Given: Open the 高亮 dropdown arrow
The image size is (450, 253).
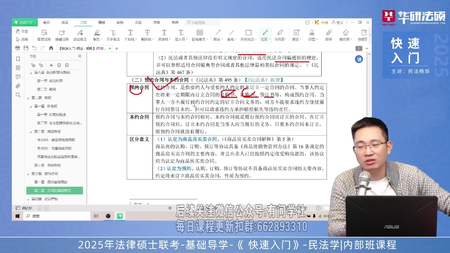Looking at the screenshot, I should coord(102,39).
